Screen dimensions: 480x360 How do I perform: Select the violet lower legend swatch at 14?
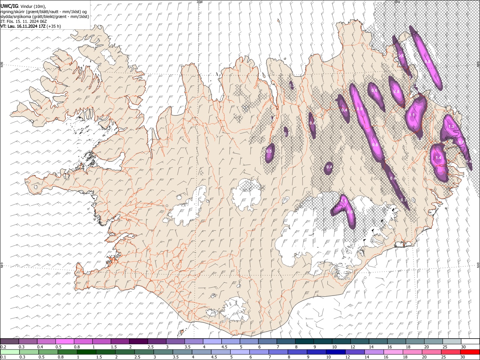click(x=374, y=352)
